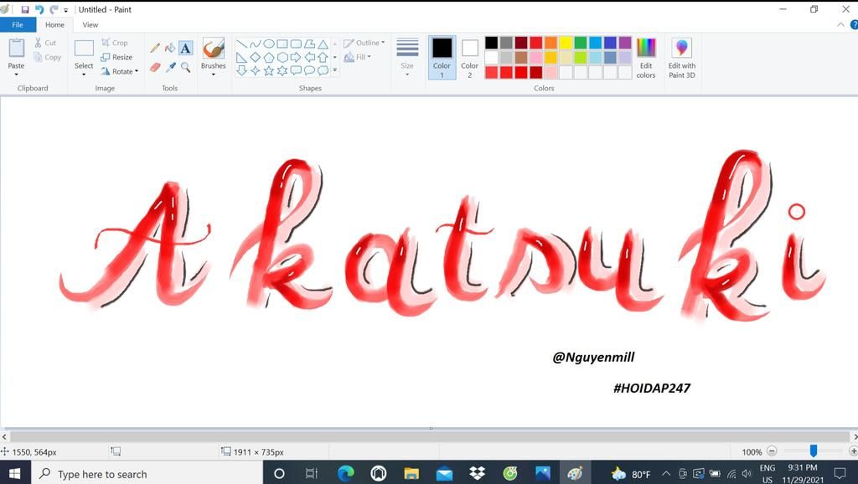Choose the Line shape
This screenshot has height=484, width=858.
(x=241, y=44)
